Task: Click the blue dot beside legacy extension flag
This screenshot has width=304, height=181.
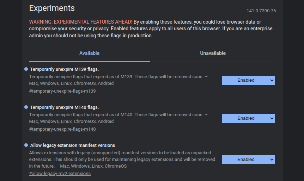Action: [26, 145]
